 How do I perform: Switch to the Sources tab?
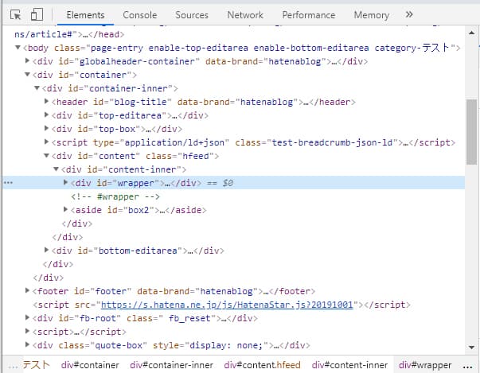point(192,15)
